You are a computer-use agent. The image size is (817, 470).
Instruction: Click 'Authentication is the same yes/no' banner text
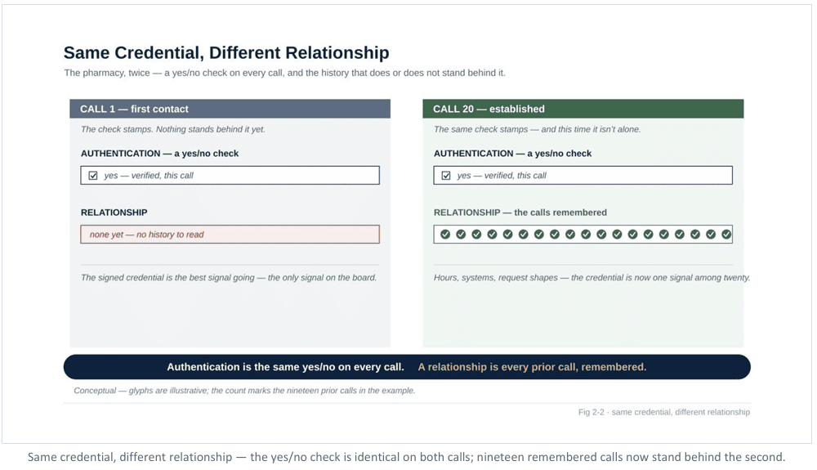(285, 367)
